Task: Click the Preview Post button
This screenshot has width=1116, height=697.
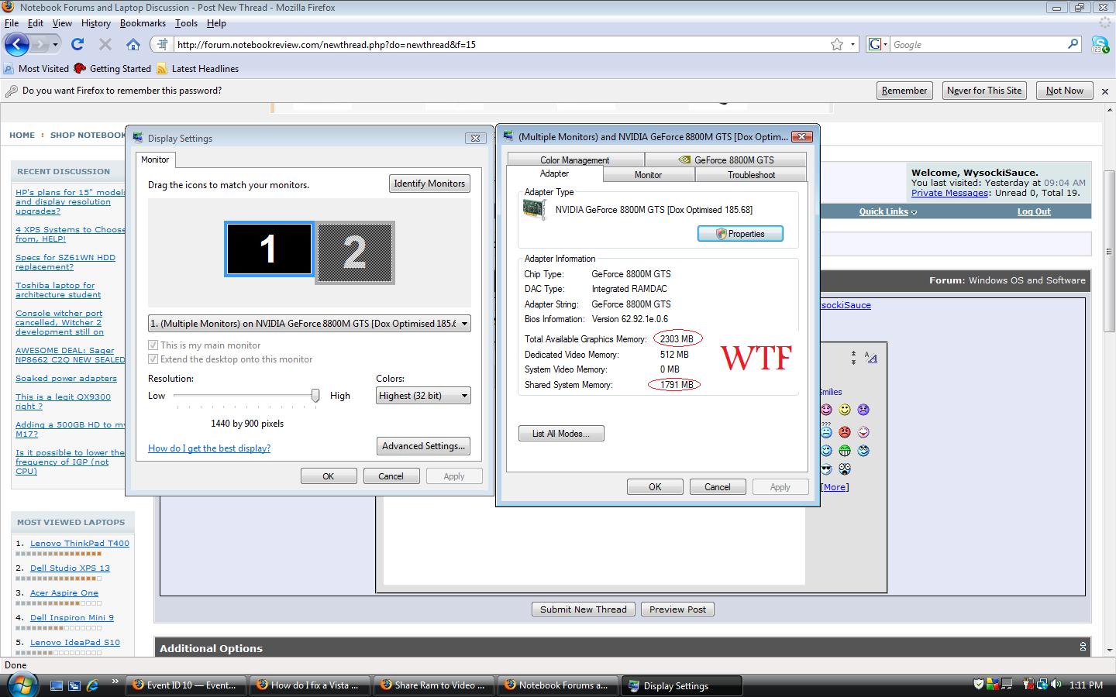Action: pos(678,609)
